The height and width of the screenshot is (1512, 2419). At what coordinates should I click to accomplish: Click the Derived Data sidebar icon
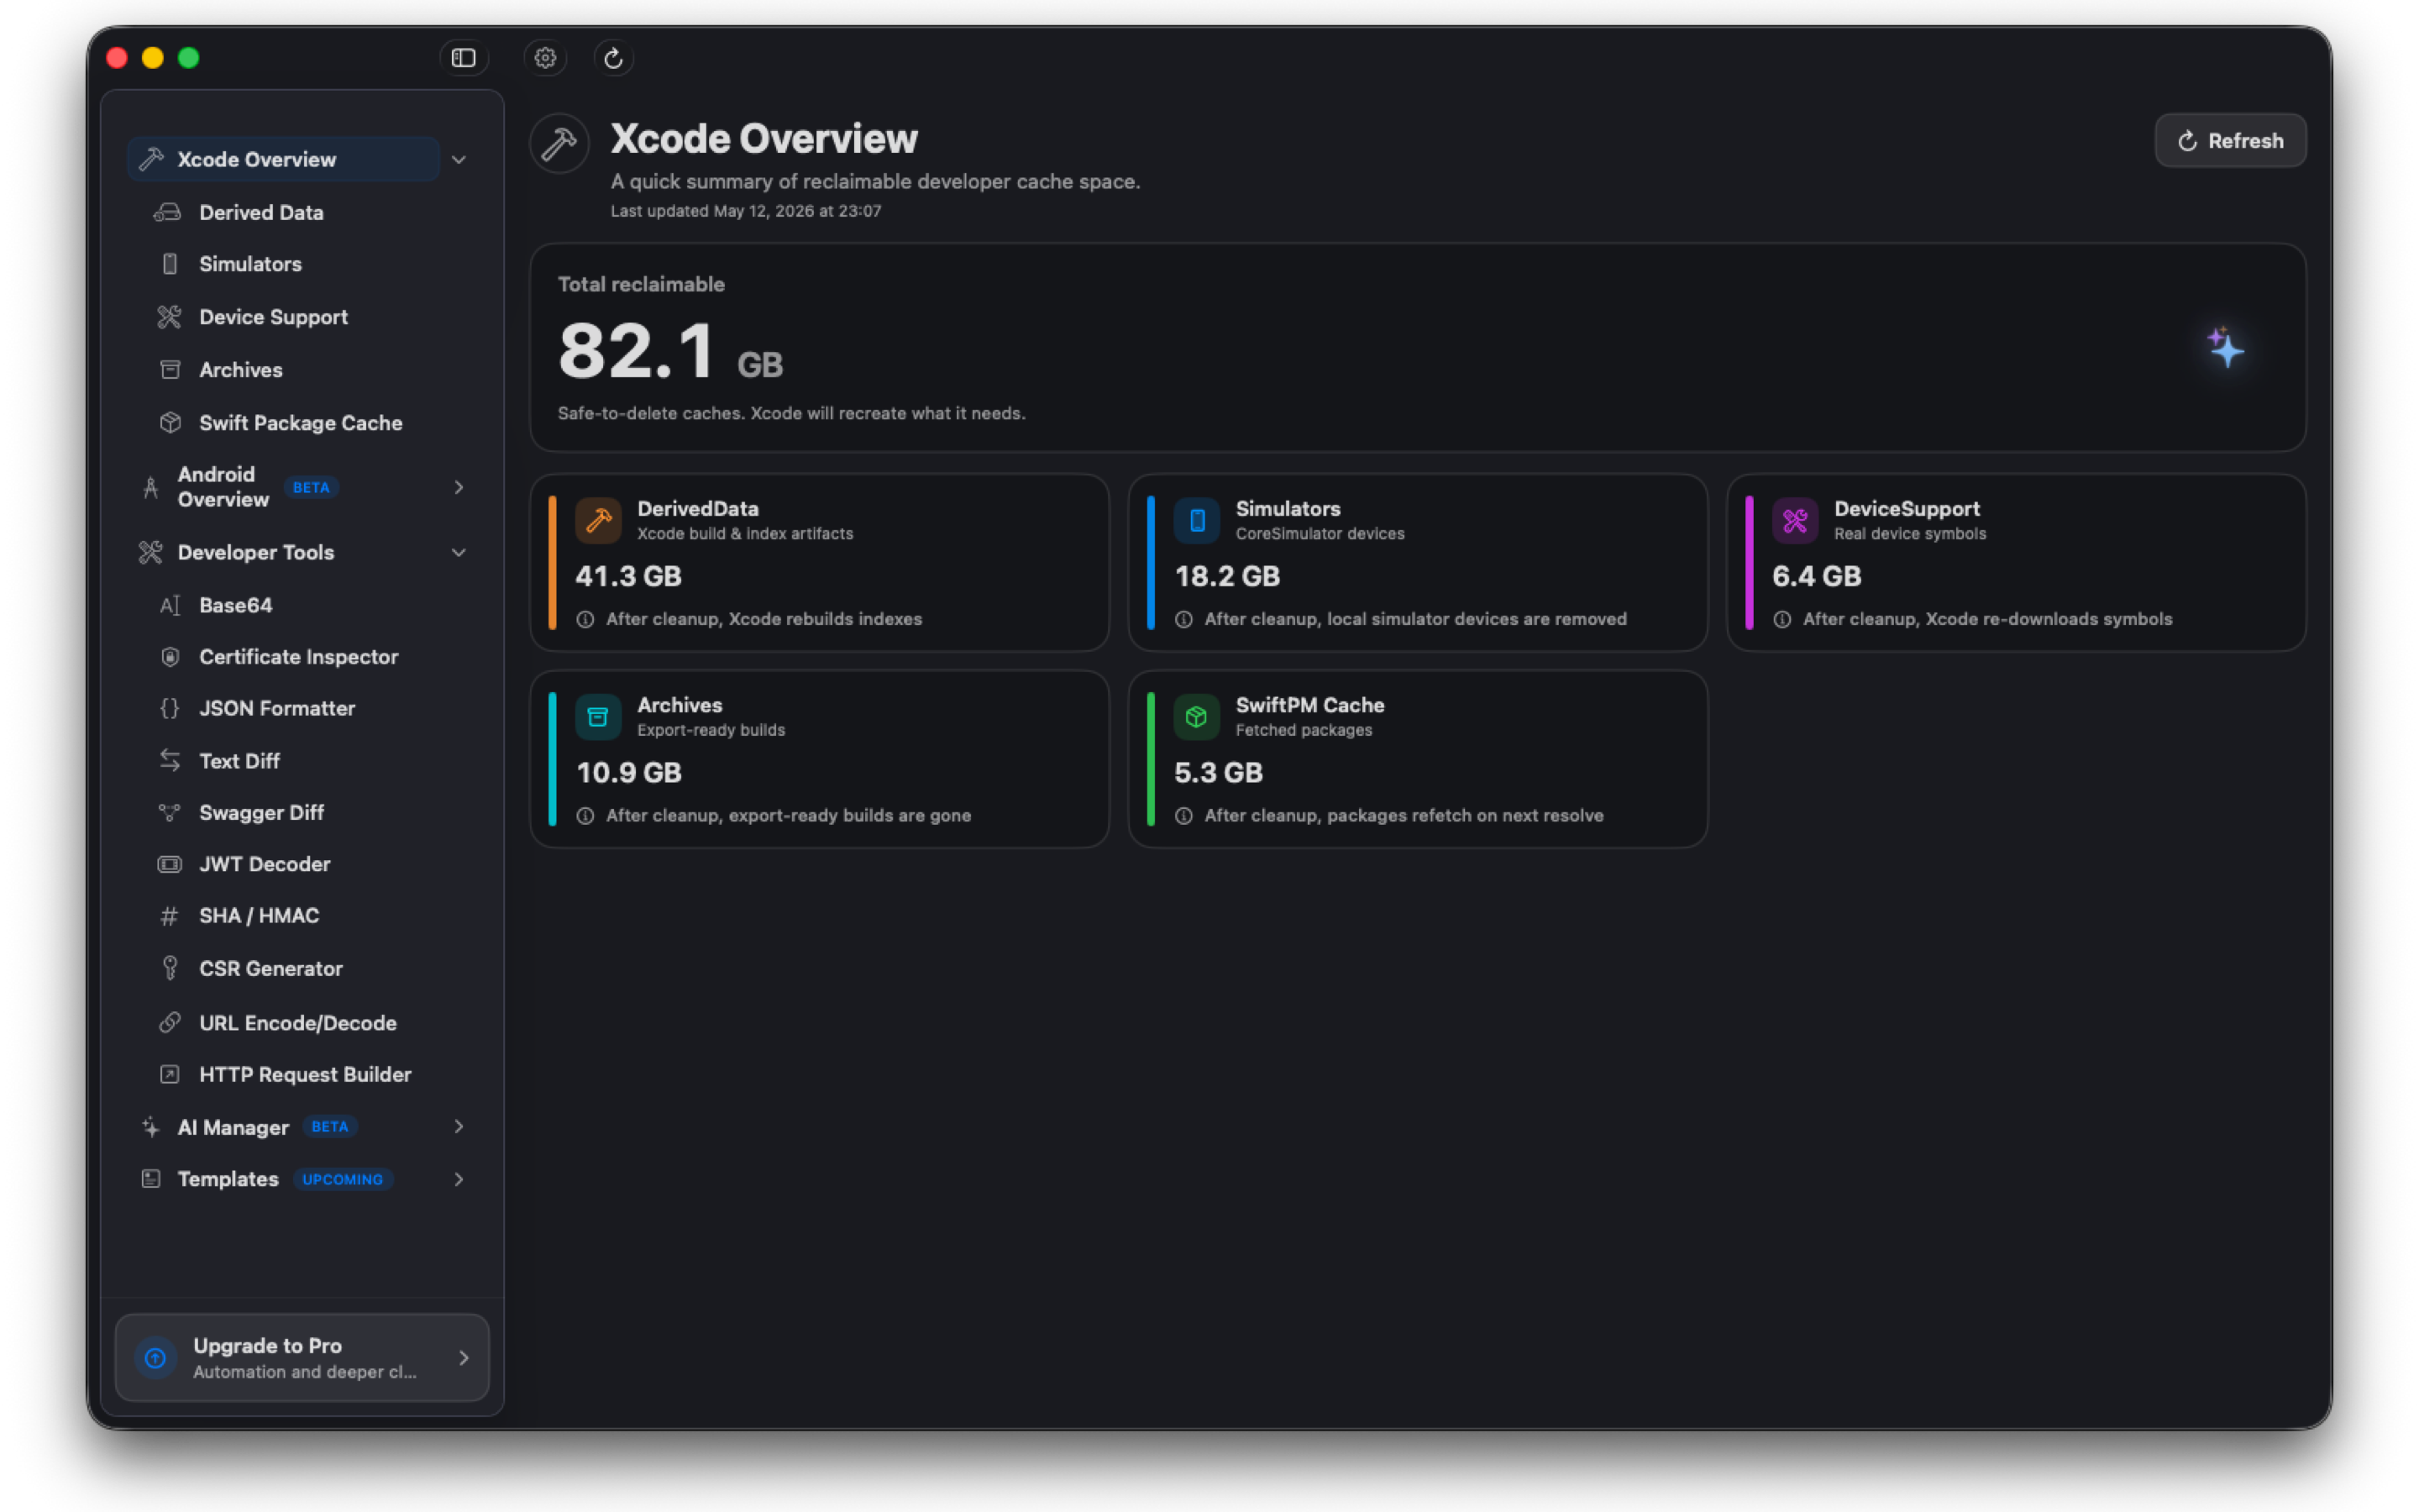click(x=168, y=212)
